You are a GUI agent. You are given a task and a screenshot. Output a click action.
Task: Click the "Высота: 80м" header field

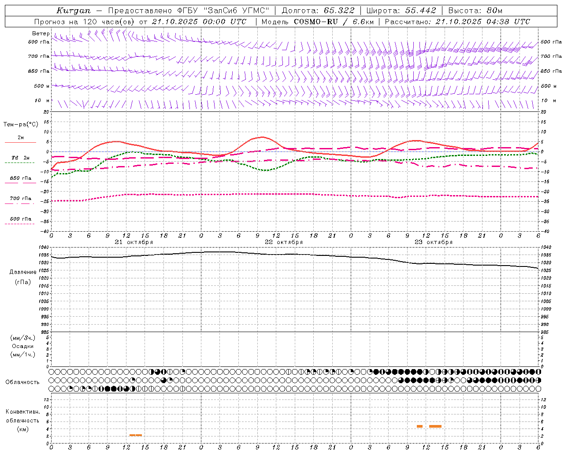475,11
